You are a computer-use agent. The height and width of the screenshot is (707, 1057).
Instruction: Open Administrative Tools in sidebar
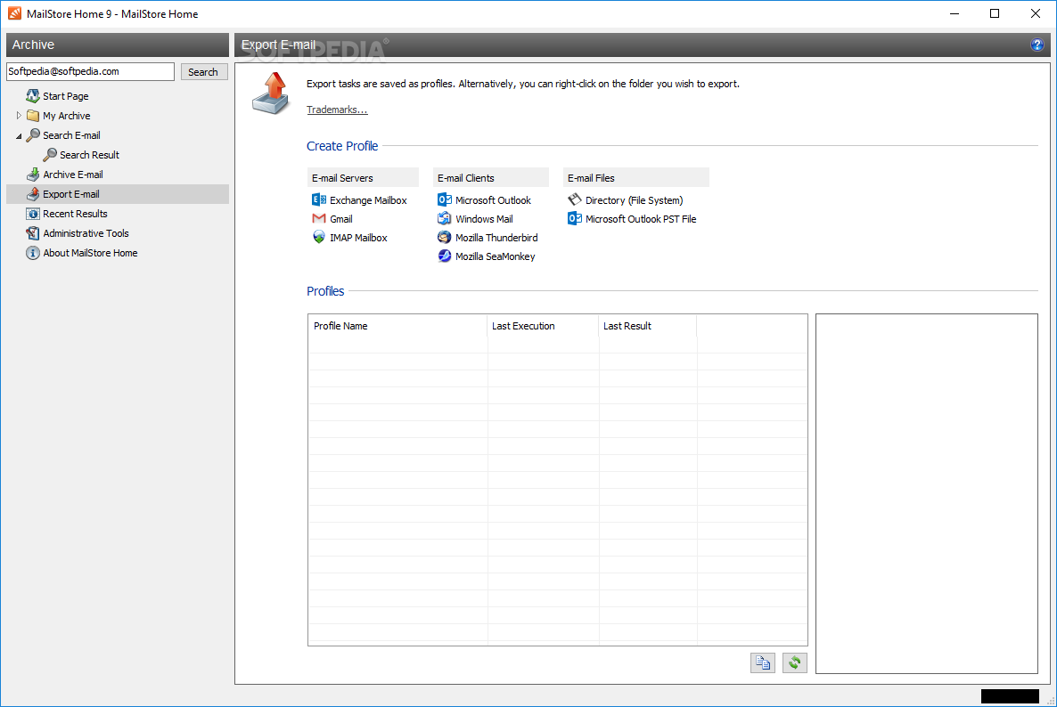click(86, 233)
